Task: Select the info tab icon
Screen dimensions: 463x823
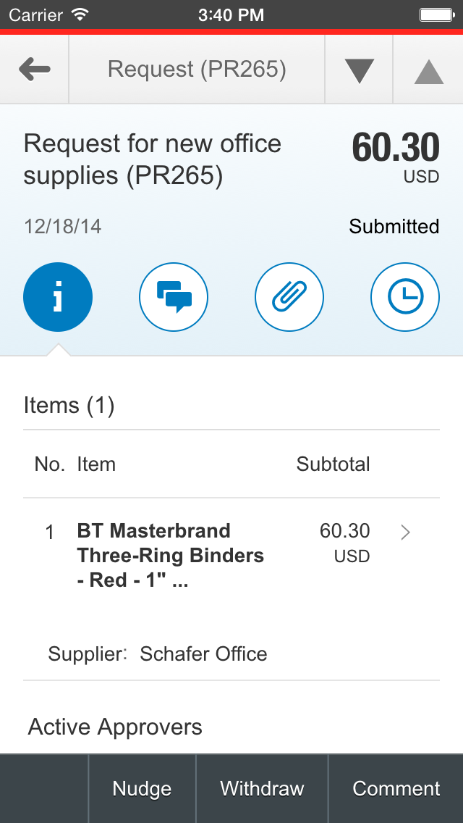Action: pyautogui.click(x=58, y=297)
